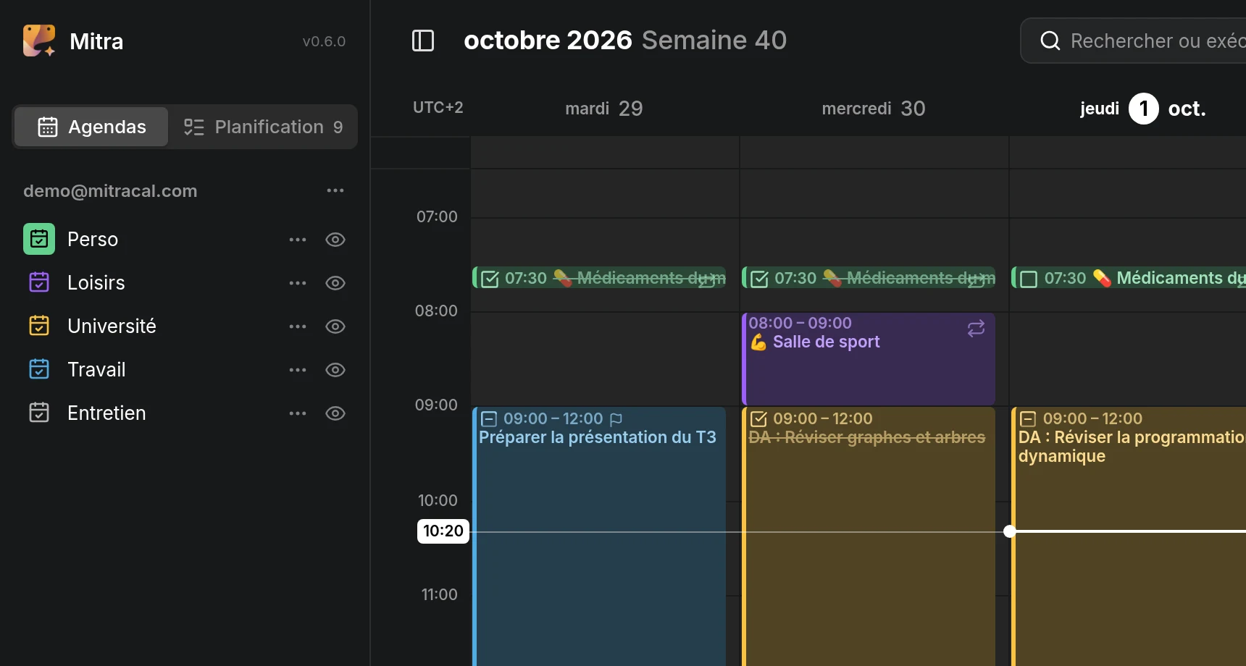Open the Perso calendar options menu
Image resolution: width=1246 pixels, height=666 pixels.
(x=298, y=240)
